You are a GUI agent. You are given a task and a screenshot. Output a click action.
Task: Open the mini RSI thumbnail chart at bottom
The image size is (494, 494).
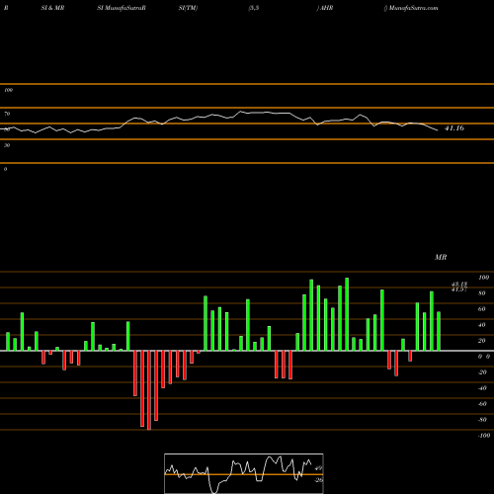(x=244, y=473)
